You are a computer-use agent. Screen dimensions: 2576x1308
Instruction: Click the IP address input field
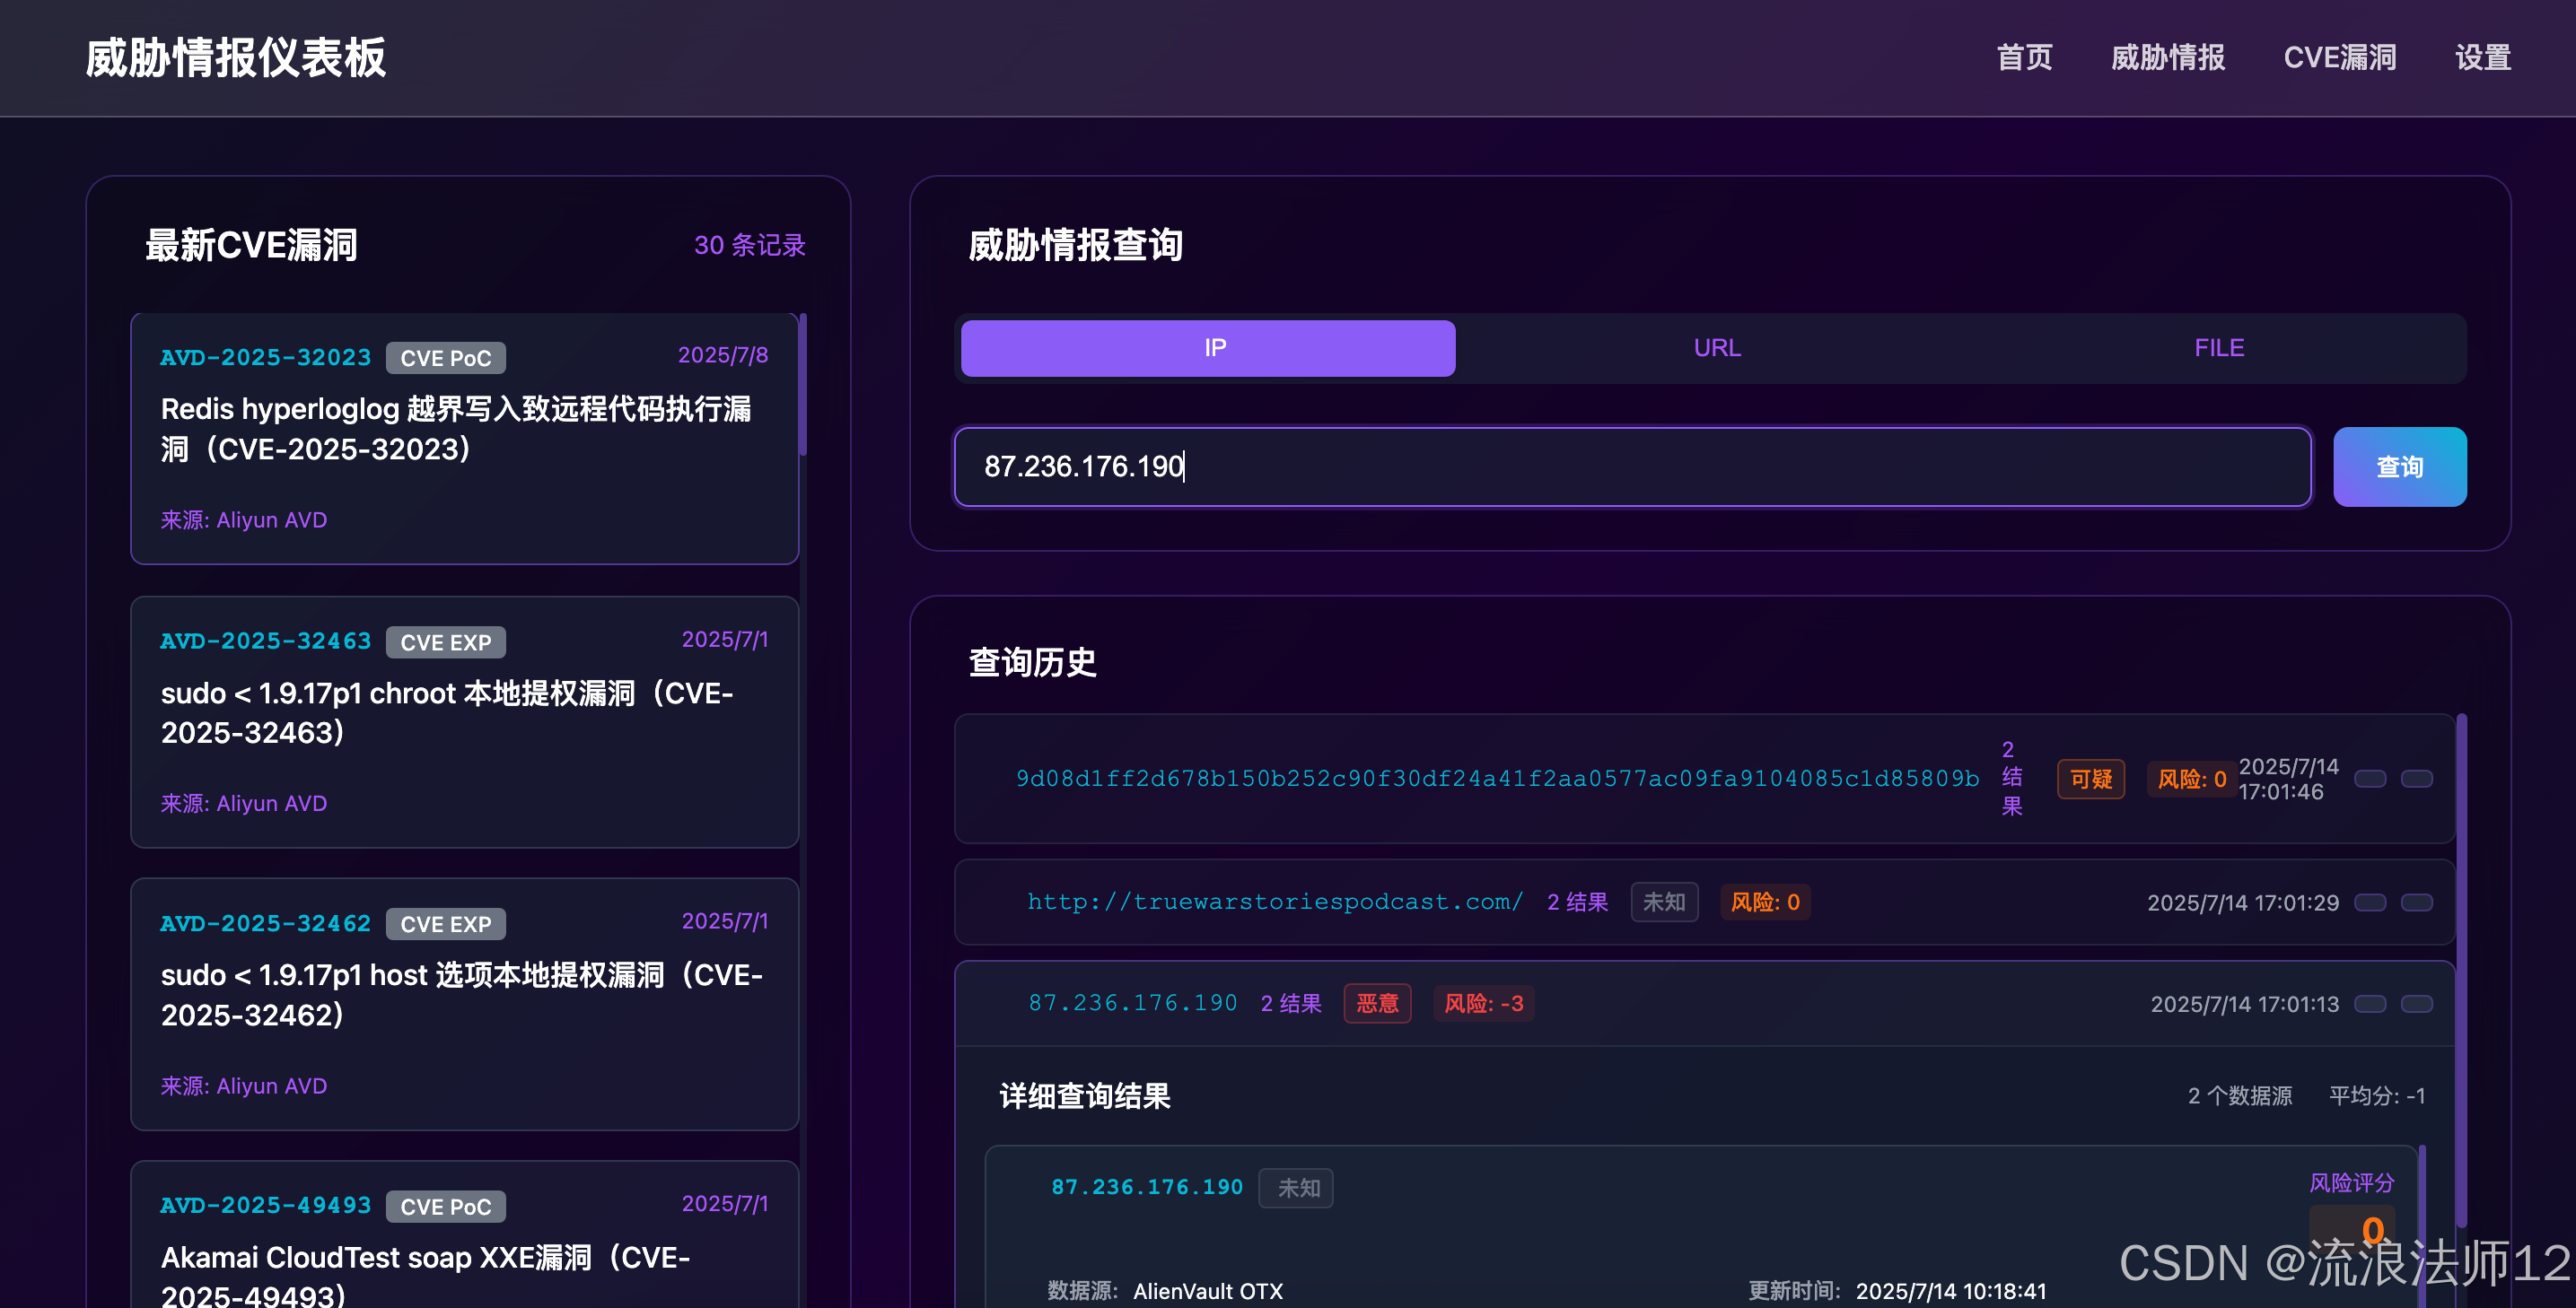1631,467
